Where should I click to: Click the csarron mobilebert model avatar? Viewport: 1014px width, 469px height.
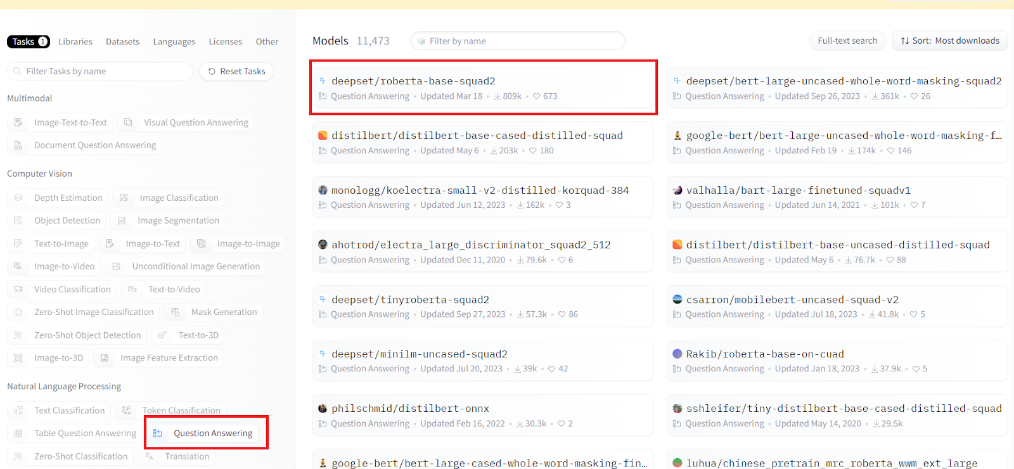click(x=677, y=299)
